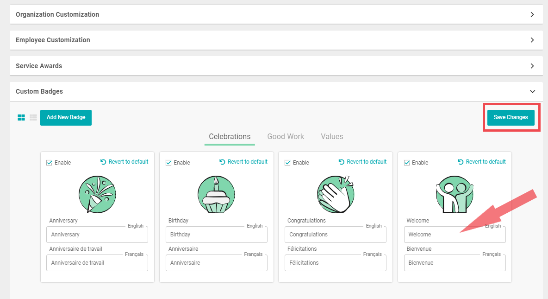Switch to the Good Work tab
Screen dimensions: 548x299
pos(286,137)
